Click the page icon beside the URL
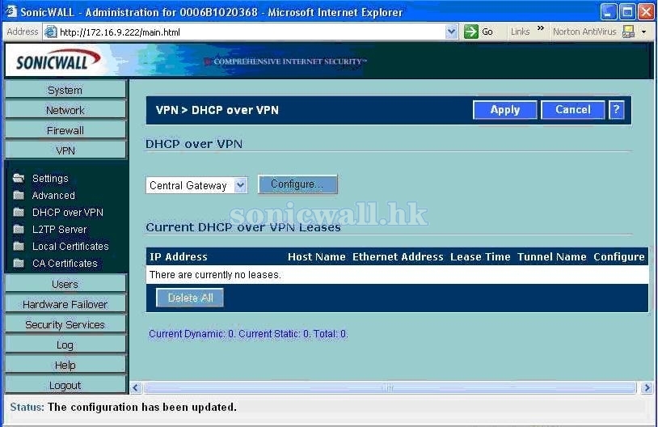 [x=51, y=32]
